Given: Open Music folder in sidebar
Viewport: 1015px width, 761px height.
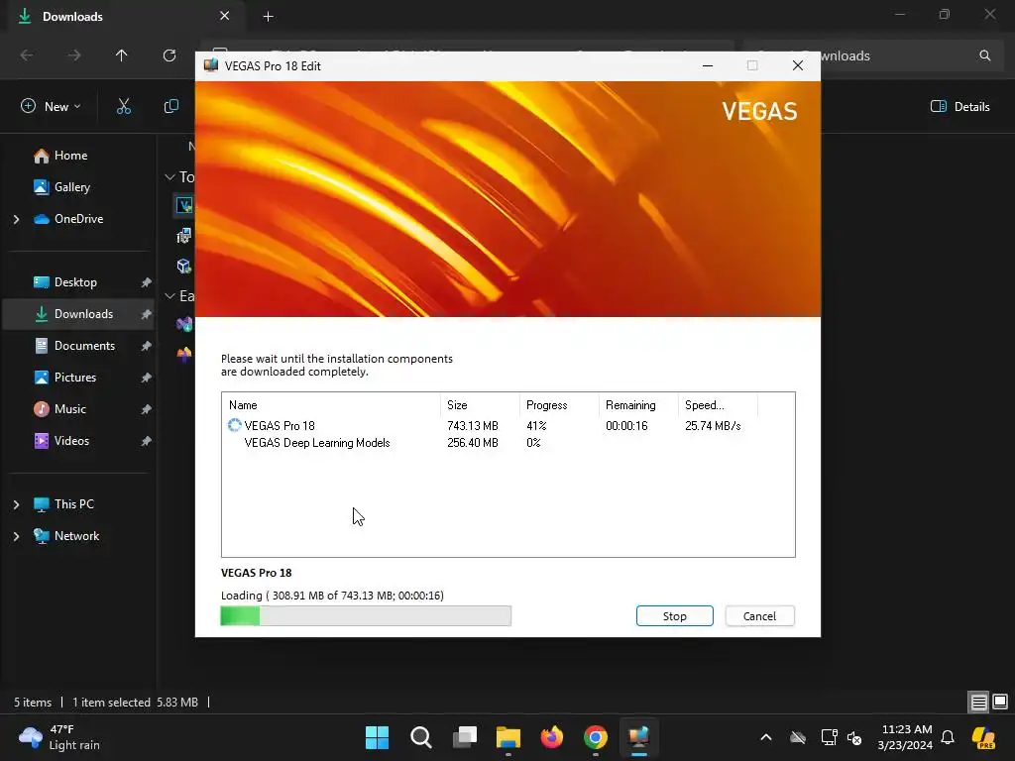Looking at the screenshot, I should point(70,409).
